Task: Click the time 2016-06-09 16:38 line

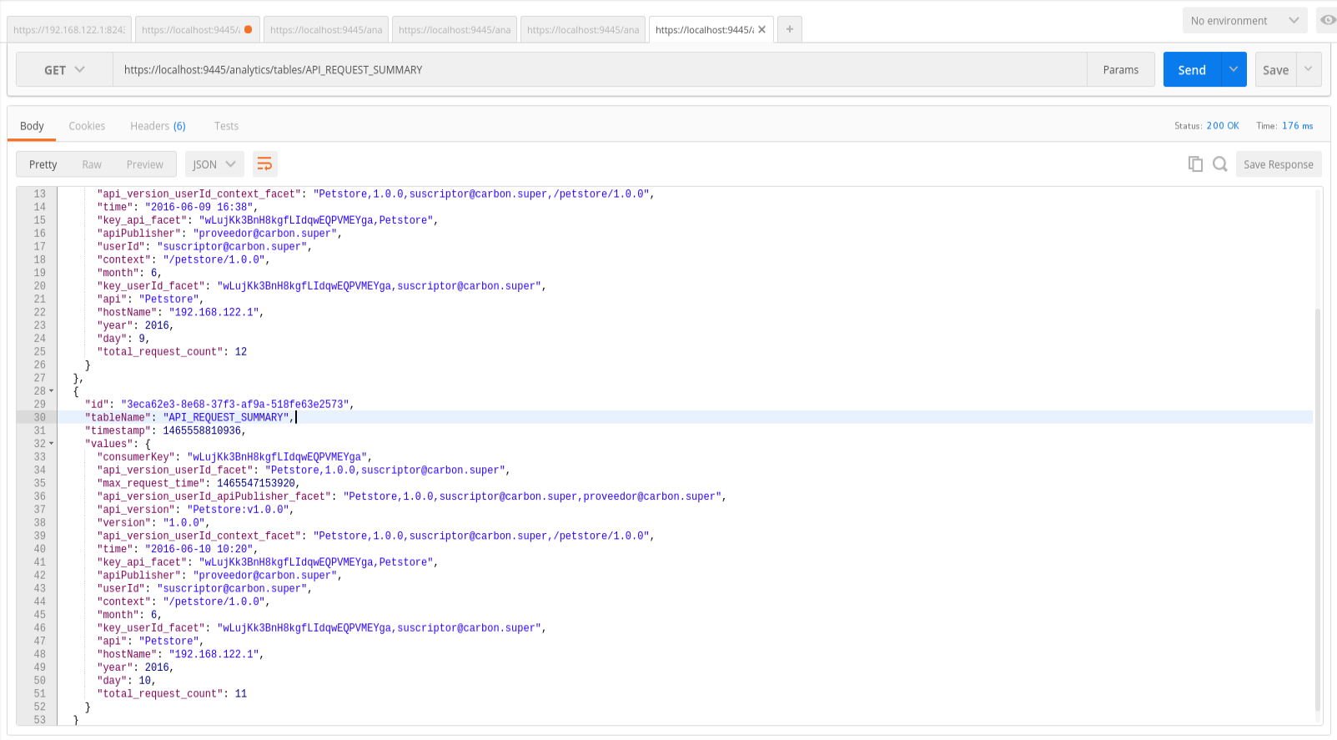Action: coord(178,207)
